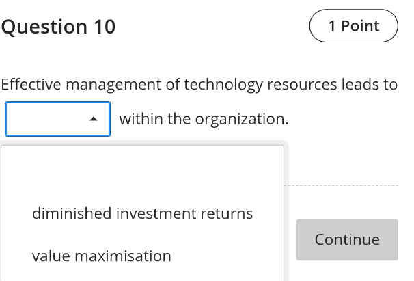The height and width of the screenshot is (281, 414).
Task: Choose the "value maximisation" option
Action: 102,256
